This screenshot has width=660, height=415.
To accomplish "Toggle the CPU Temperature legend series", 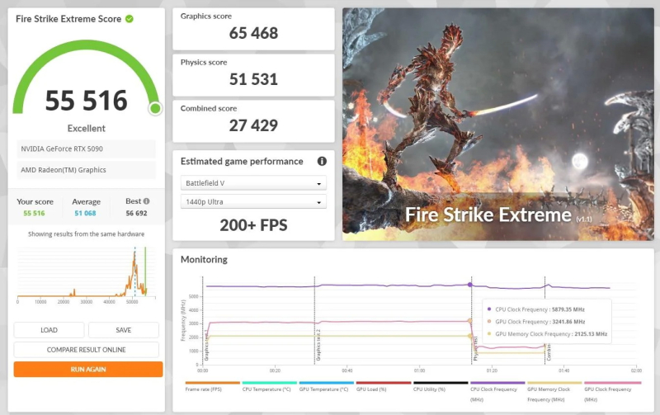I will click(269, 388).
